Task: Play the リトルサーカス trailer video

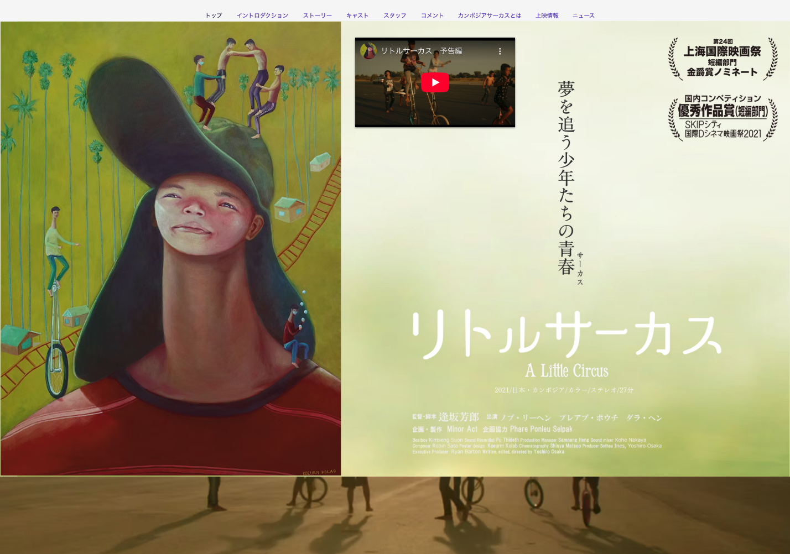Action: point(435,82)
